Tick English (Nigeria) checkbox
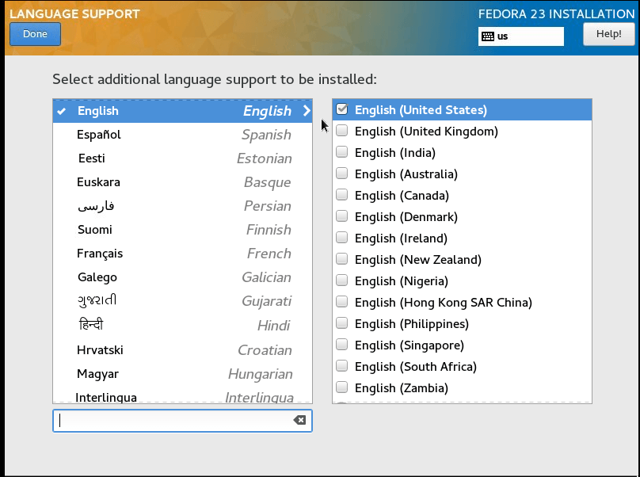The width and height of the screenshot is (640, 477). 341,280
